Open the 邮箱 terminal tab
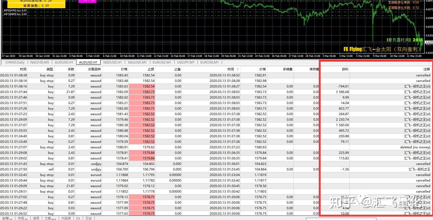 coord(7,218)
